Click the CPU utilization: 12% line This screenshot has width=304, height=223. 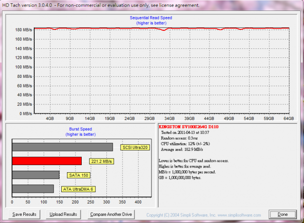pos(185,144)
